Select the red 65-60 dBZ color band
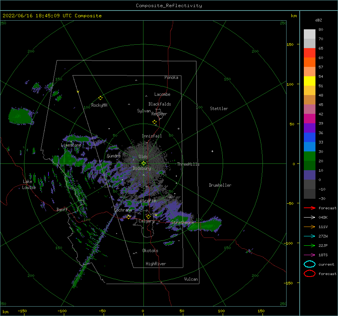Image resolution: width=338 pixels, height=316 pixels. pos(309,53)
